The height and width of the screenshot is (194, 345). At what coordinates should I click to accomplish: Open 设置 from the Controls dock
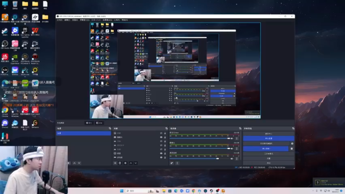tap(269, 158)
